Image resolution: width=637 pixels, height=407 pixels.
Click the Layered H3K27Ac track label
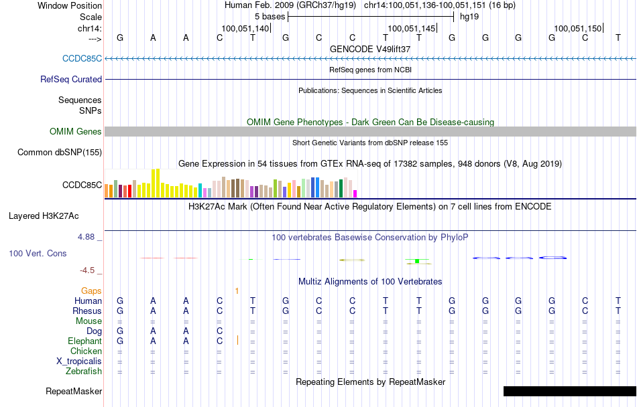tap(44, 216)
